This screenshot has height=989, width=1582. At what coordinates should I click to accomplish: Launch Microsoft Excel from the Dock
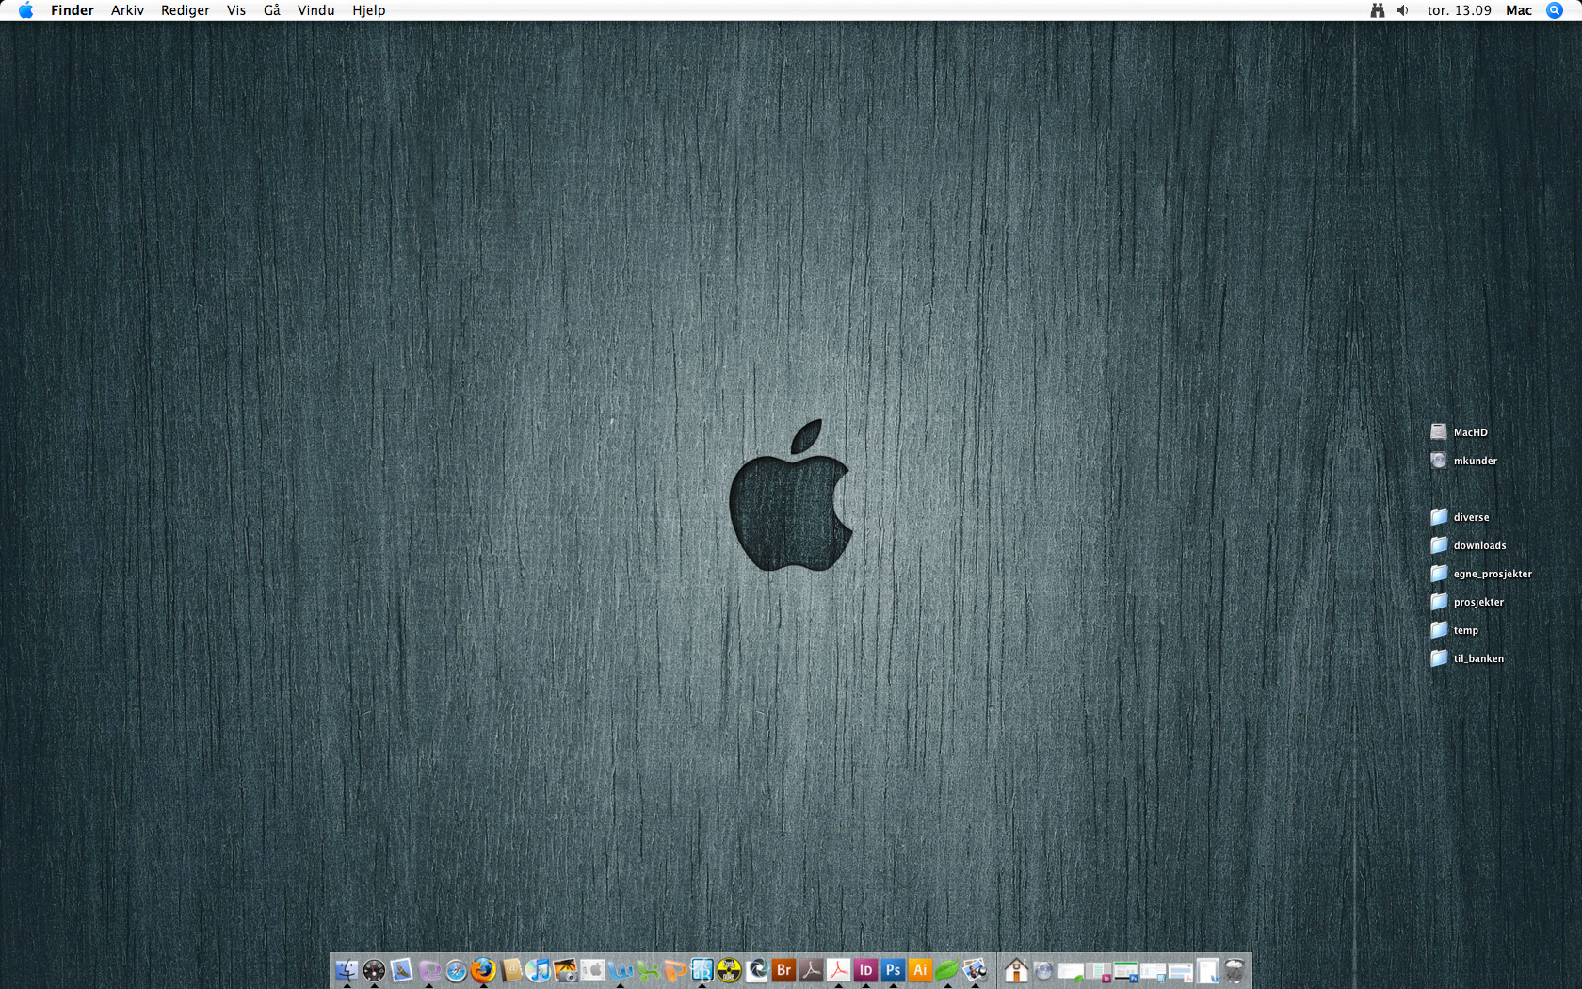tap(646, 970)
